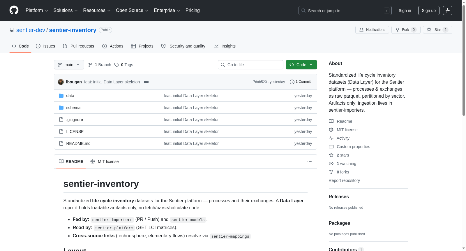The image size is (466, 251).
Task: Open the Packages section heading
Action: tap(339, 223)
